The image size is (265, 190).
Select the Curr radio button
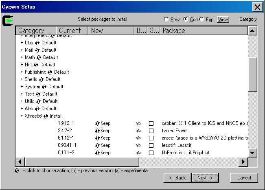186,20
